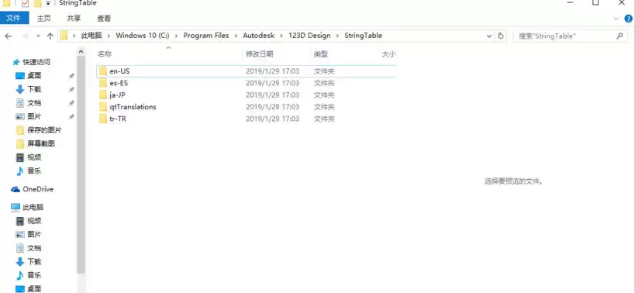Image resolution: width=635 pixels, height=293 pixels.
Task: Open recent locations dropdown arrow
Action: 39,36
